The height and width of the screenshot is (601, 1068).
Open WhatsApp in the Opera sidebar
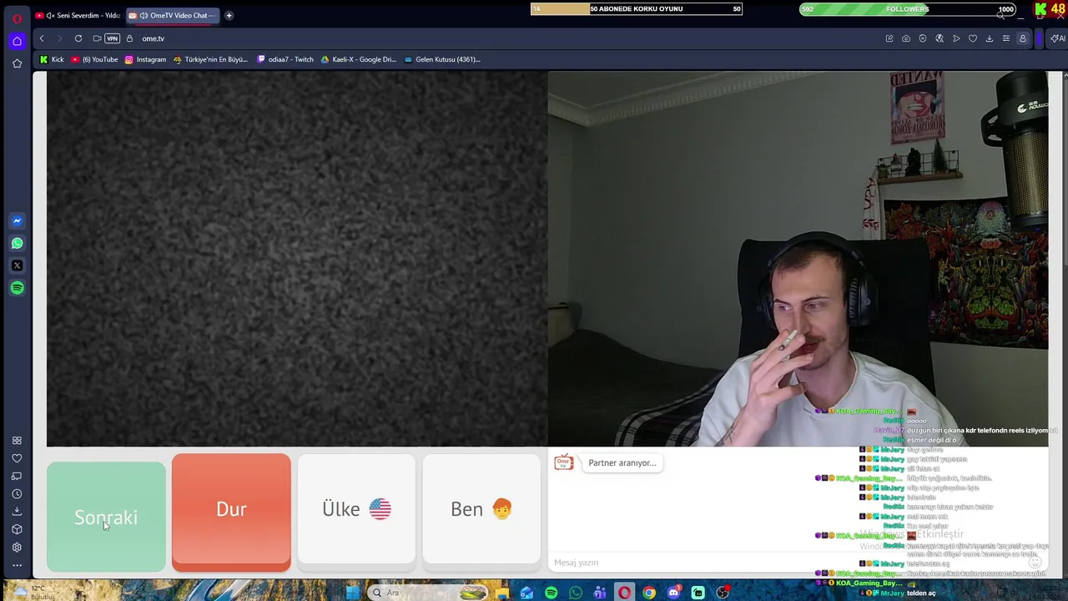17,244
